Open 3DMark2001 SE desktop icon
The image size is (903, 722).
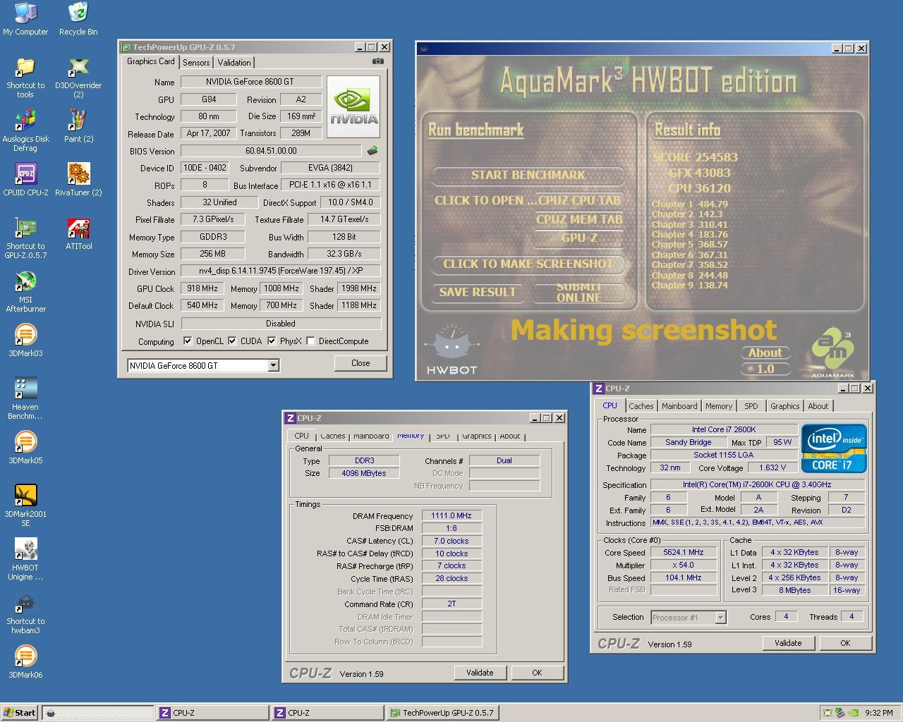point(25,506)
